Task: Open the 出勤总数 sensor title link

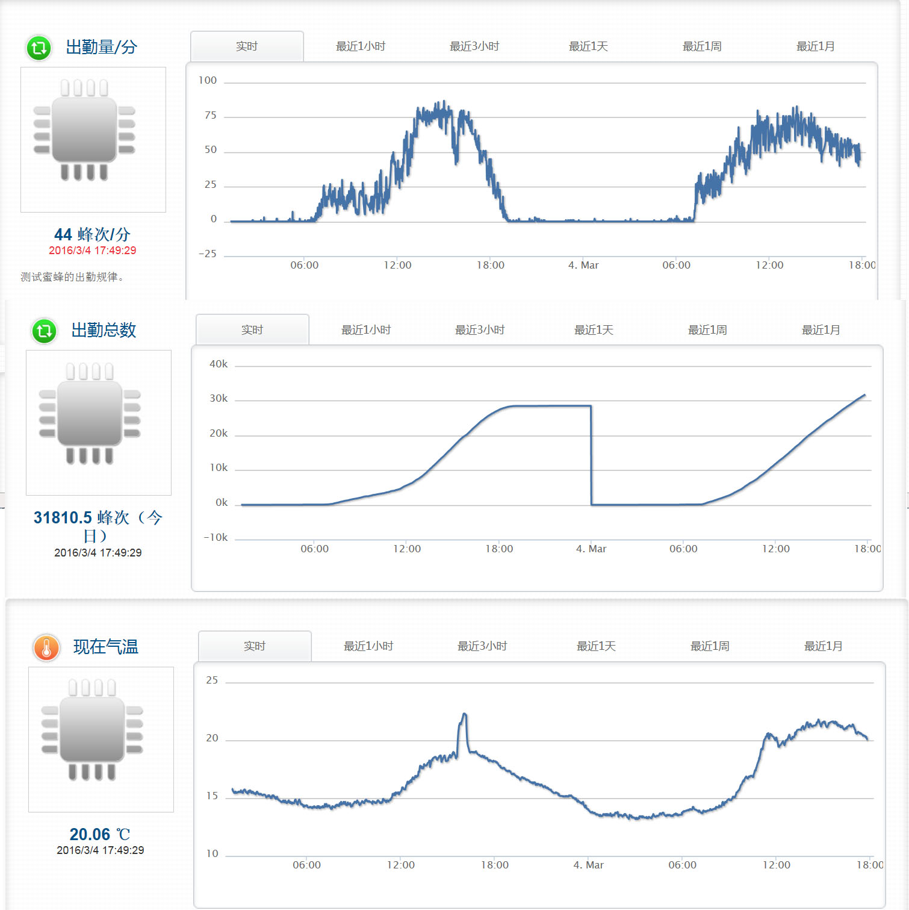Action: point(104,330)
